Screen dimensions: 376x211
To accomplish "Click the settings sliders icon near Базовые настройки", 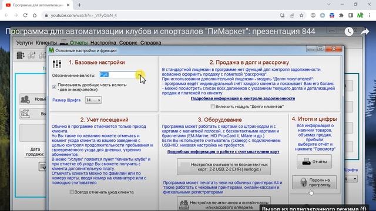I will point(57,63).
